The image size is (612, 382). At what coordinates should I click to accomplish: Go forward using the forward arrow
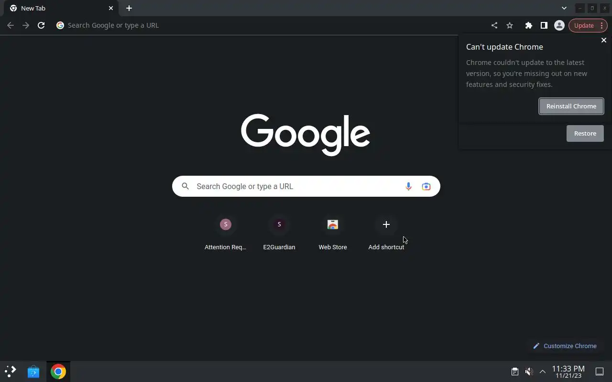(26, 25)
